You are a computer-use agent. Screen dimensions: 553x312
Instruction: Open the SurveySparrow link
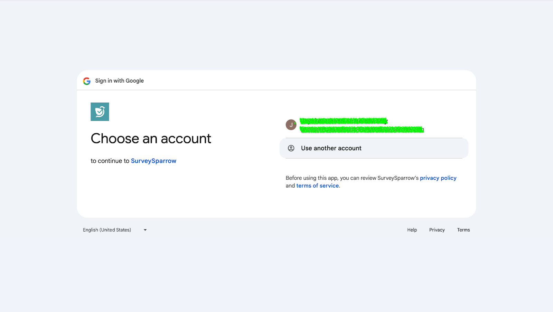(153, 161)
